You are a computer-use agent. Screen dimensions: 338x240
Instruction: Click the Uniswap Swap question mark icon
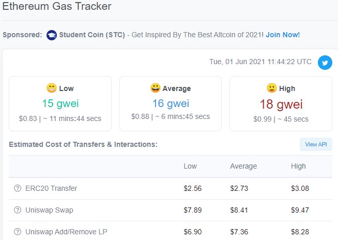18,210
